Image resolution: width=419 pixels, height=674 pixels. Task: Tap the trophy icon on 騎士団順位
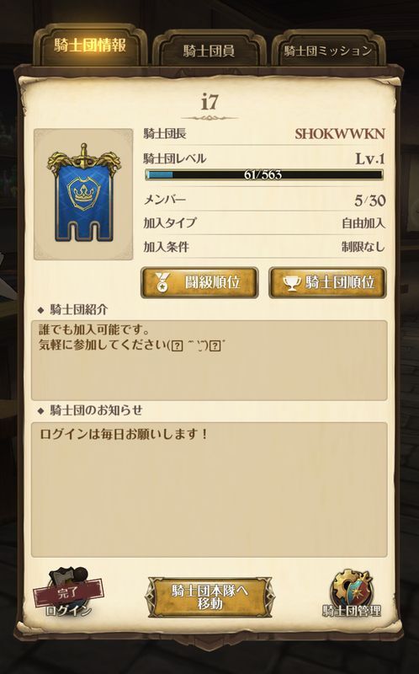(292, 283)
